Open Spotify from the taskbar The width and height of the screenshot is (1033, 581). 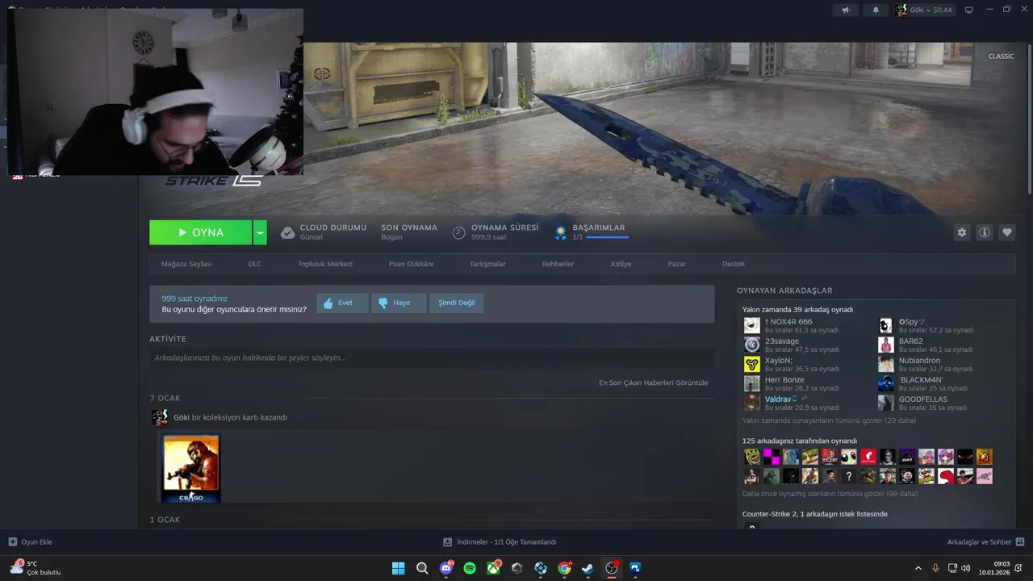tap(470, 568)
